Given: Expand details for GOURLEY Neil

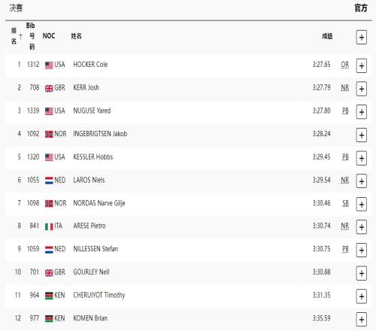Looking at the screenshot, I should click(362, 273).
